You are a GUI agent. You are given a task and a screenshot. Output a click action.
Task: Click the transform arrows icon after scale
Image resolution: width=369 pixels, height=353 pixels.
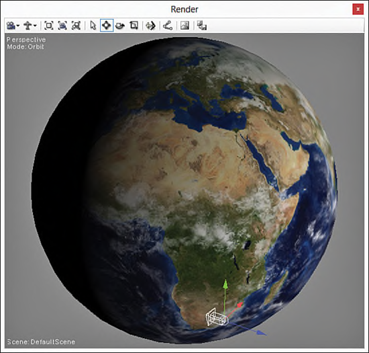point(150,26)
